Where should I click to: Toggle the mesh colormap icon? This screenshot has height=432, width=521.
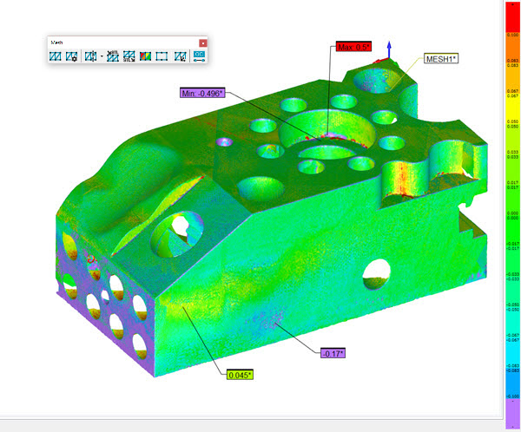point(145,56)
